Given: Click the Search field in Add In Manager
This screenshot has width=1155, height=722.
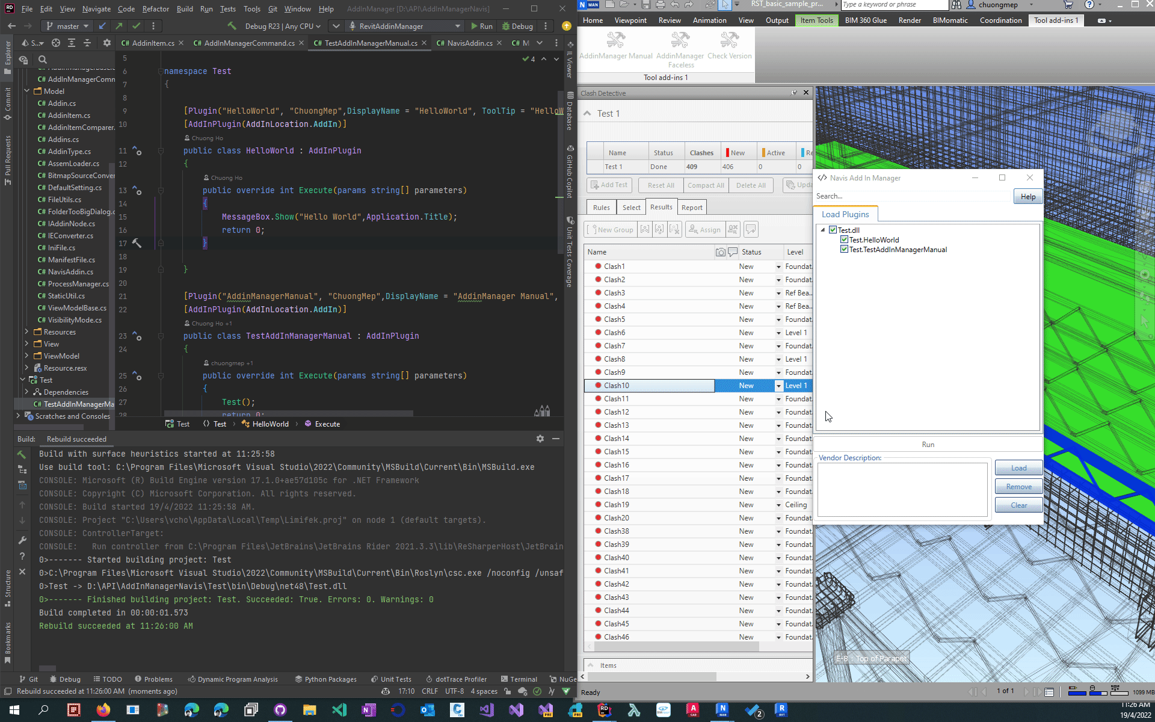Looking at the screenshot, I should (911, 196).
